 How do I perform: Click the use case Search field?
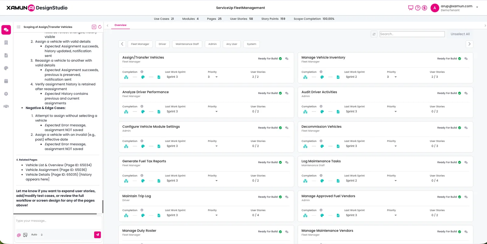click(412, 34)
